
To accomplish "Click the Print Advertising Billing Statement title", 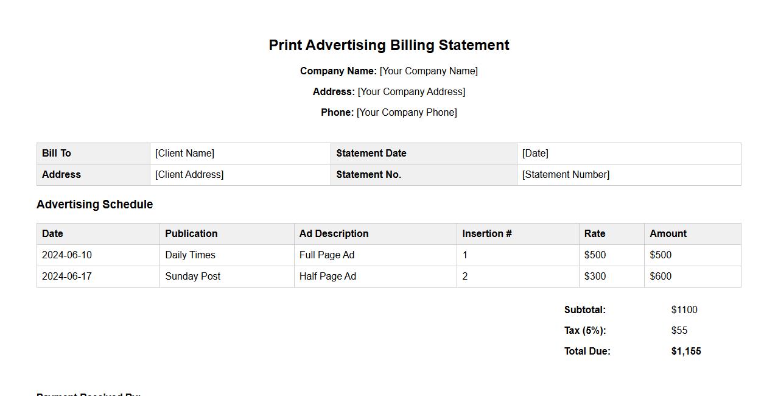I will pos(389,45).
